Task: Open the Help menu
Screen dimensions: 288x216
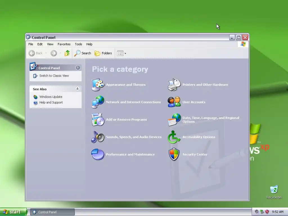Action: (x=89, y=44)
